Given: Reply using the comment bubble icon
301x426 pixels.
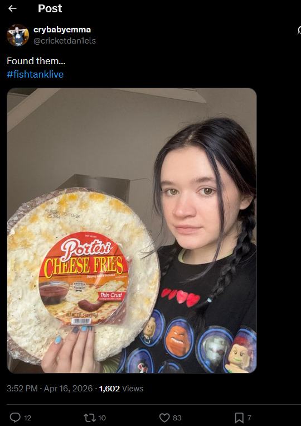Looking at the screenshot, I should (15, 417).
